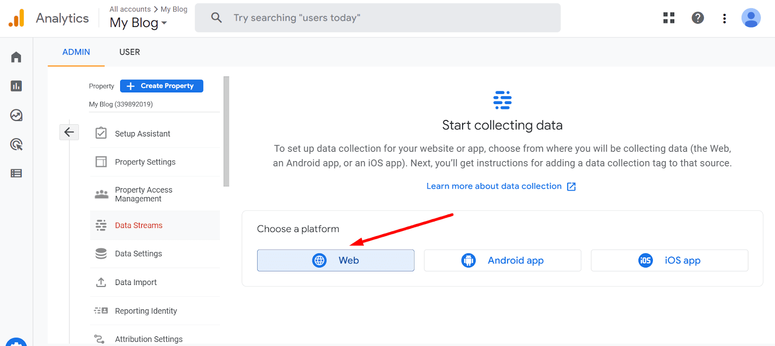Click the Google Analytics logo

point(16,18)
